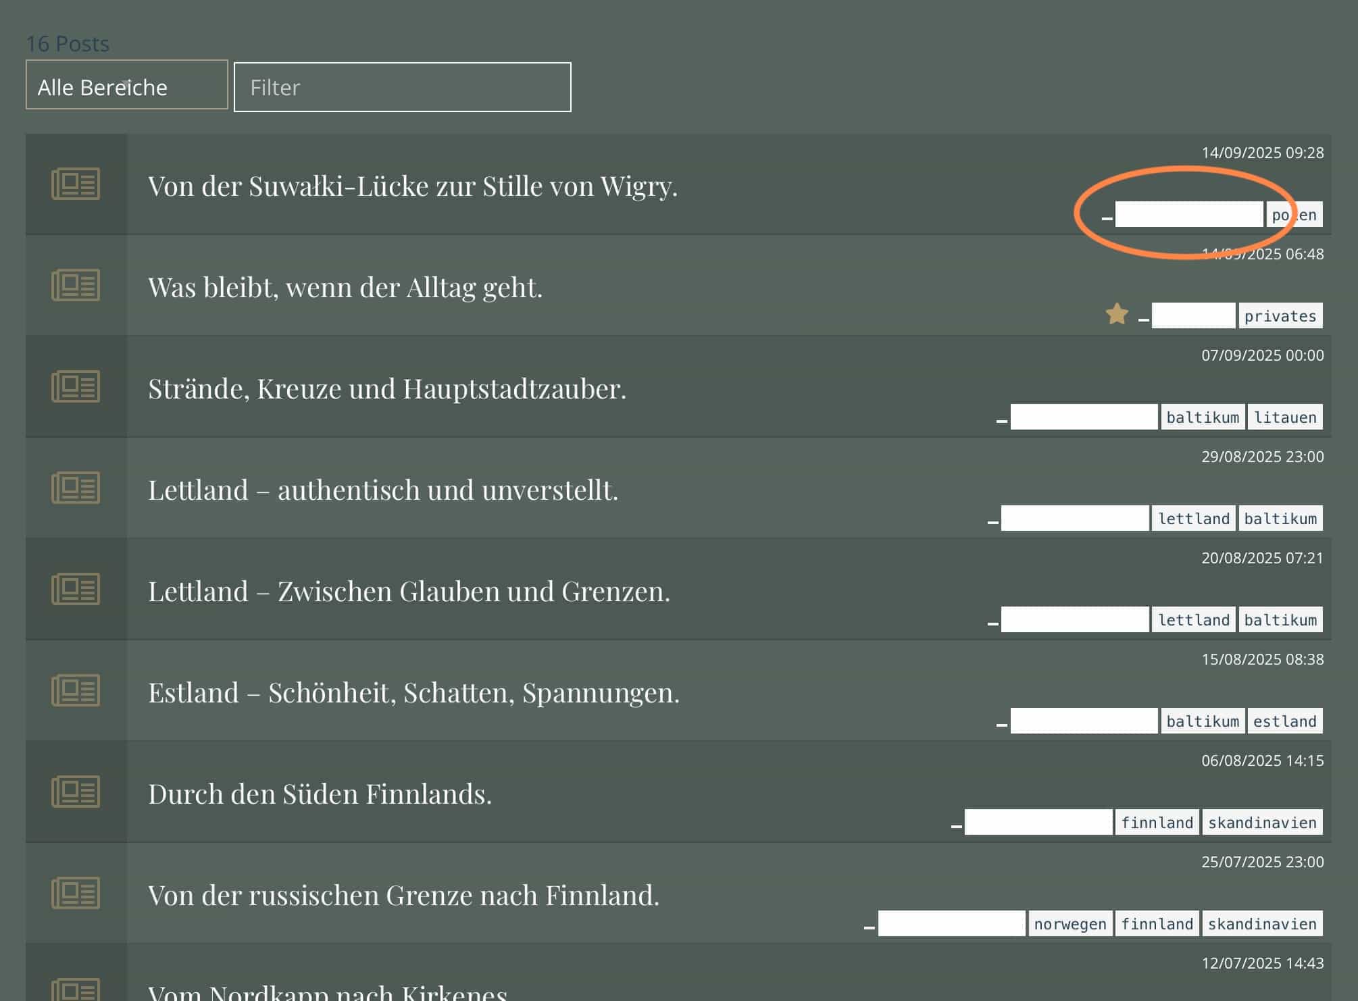Open post Von der Suwałki-Lücke zur Stille von Wigry
Image resolution: width=1358 pixels, height=1001 pixels.
[412, 186]
